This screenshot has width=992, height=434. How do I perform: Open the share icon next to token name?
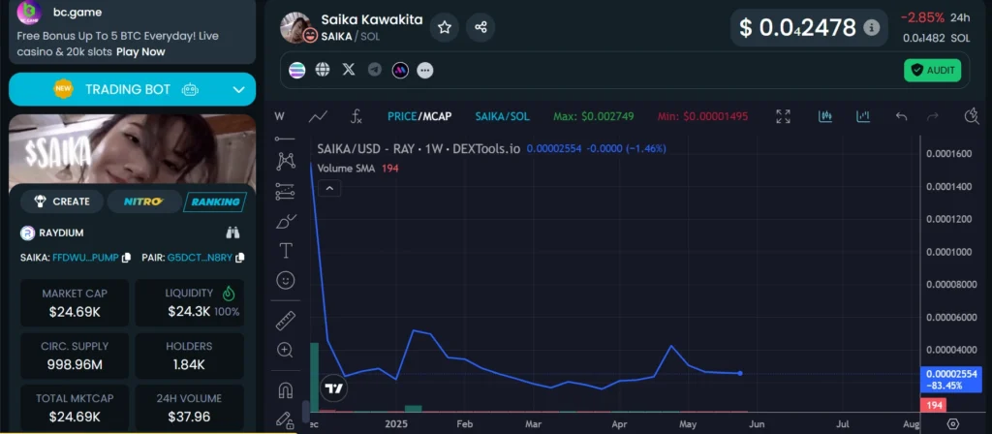480,27
